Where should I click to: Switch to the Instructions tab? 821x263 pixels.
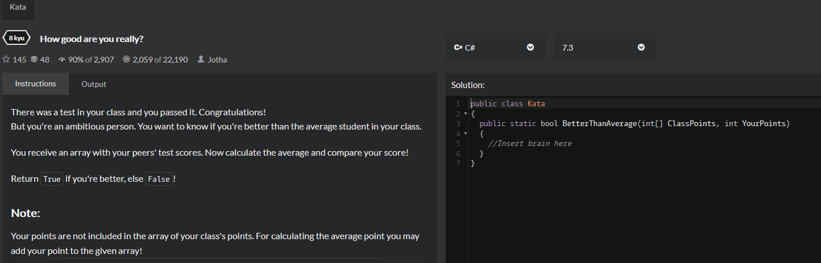pos(35,84)
